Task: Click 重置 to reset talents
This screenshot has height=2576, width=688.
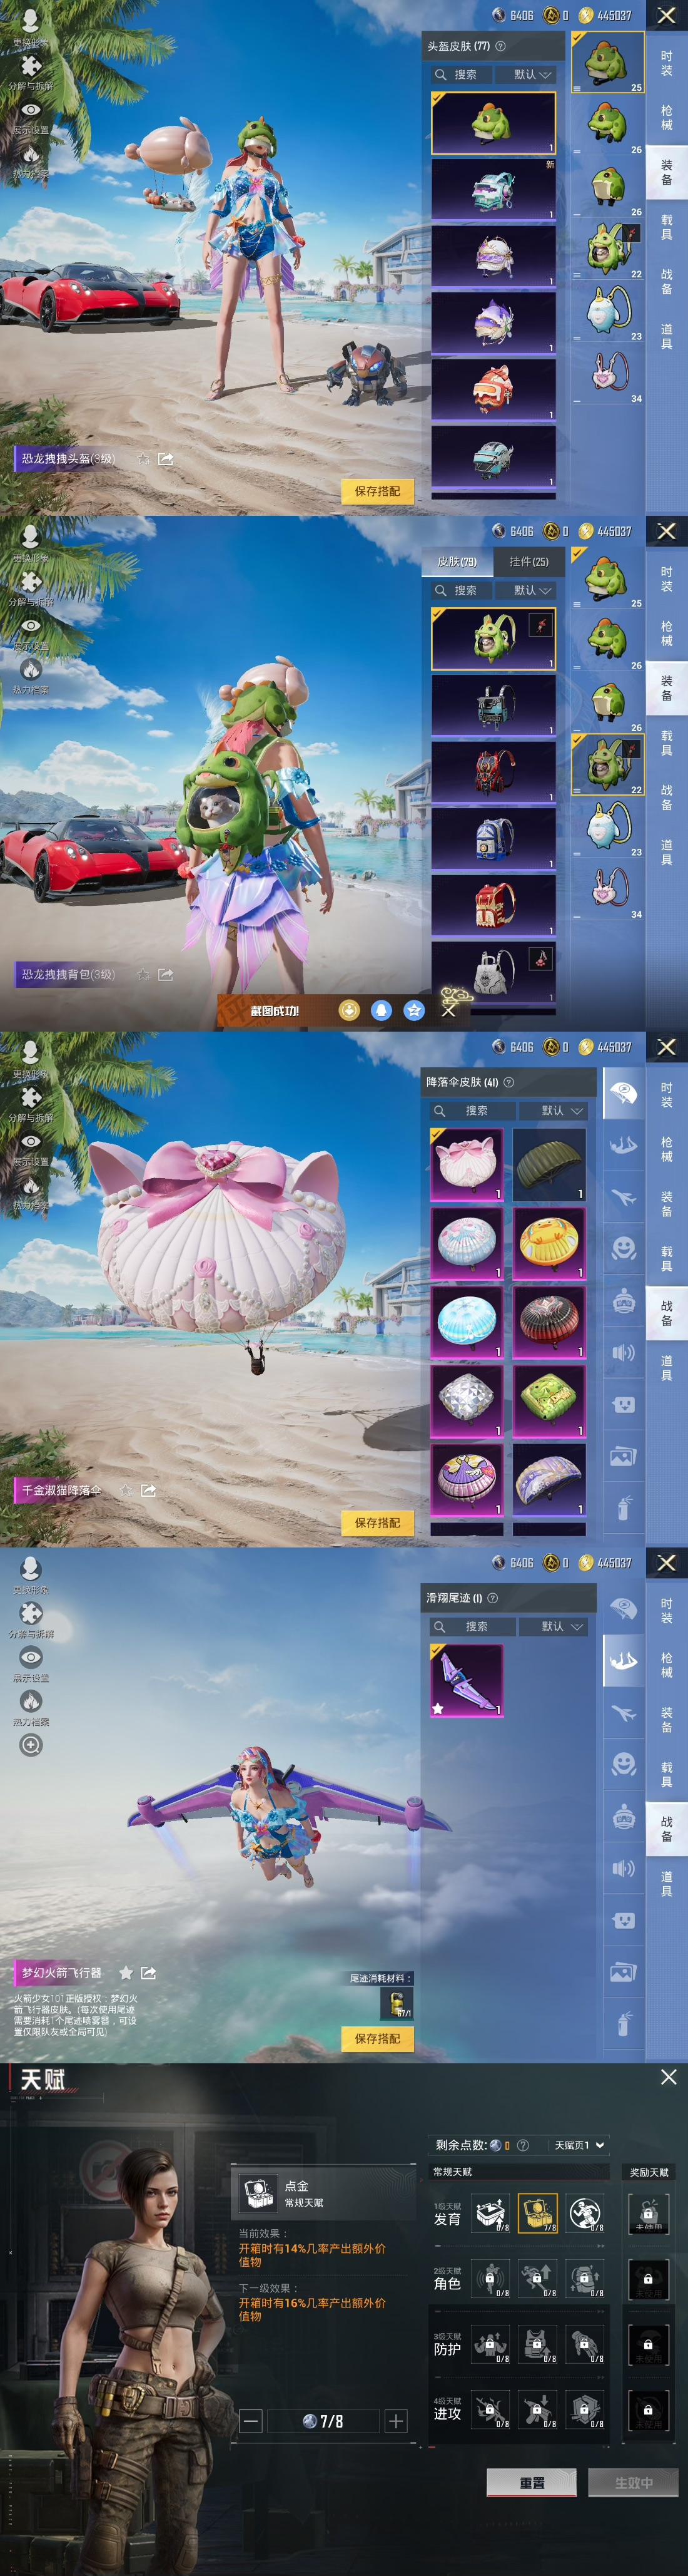Action: coord(532,2483)
